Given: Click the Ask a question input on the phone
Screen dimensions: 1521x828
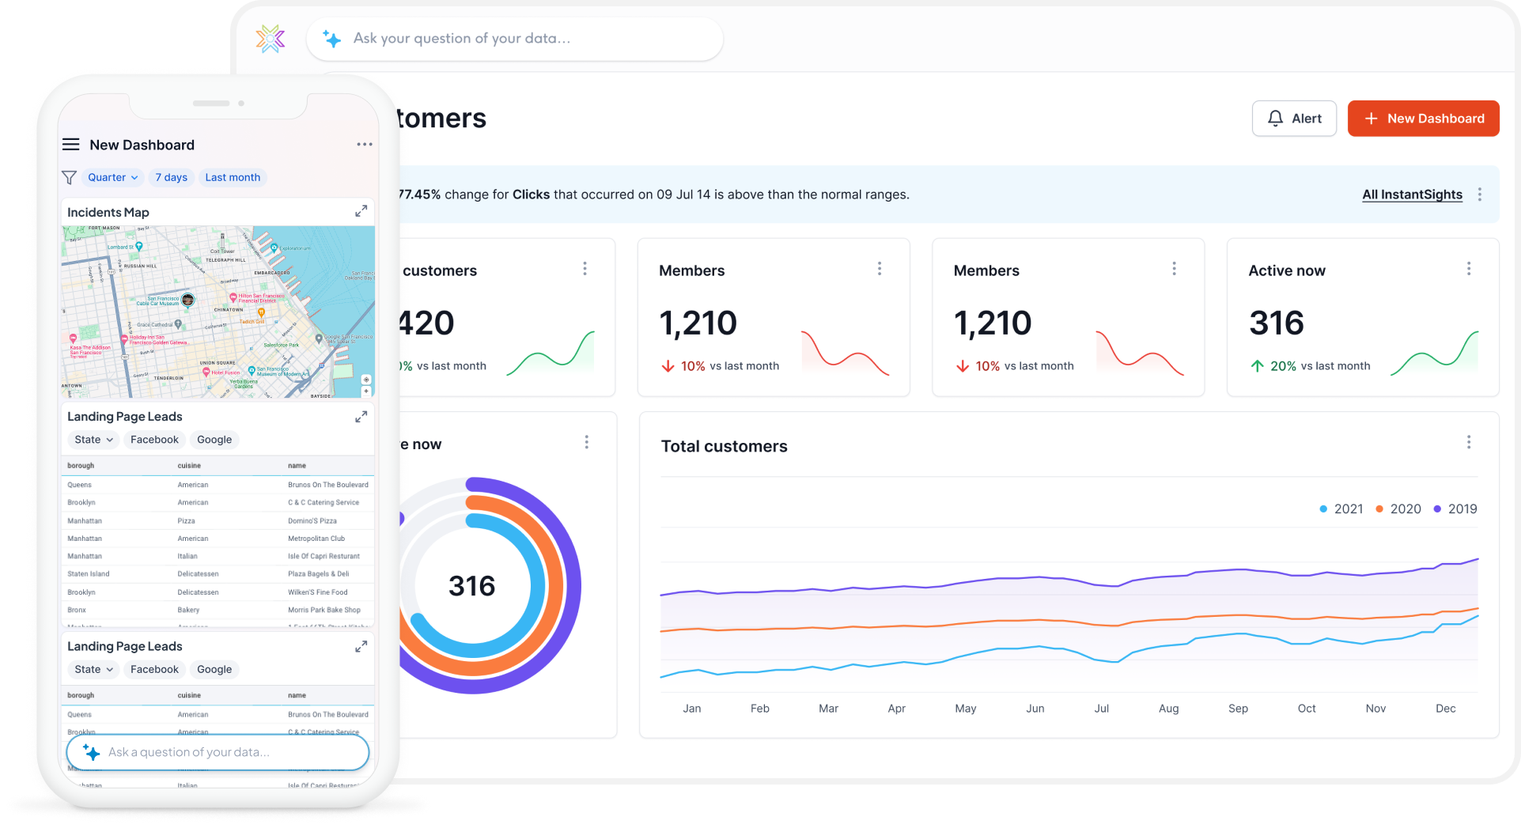Looking at the screenshot, I should 218,752.
